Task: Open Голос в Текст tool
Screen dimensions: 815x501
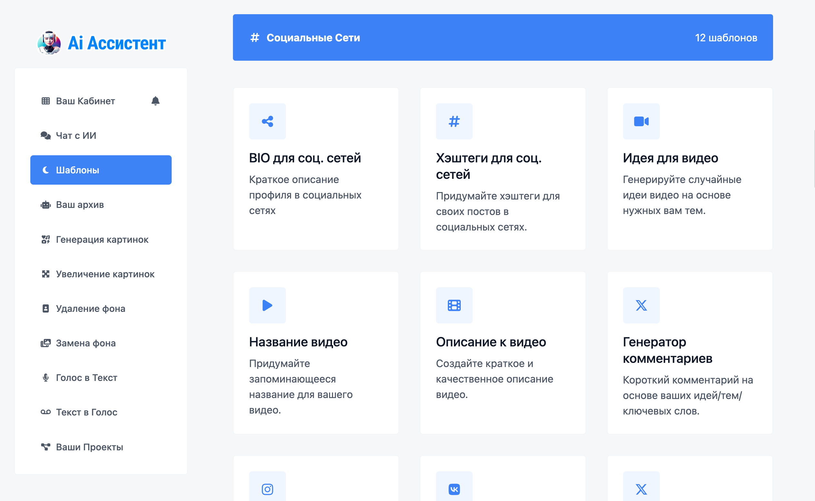Action: pyautogui.click(x=86, y=378)
